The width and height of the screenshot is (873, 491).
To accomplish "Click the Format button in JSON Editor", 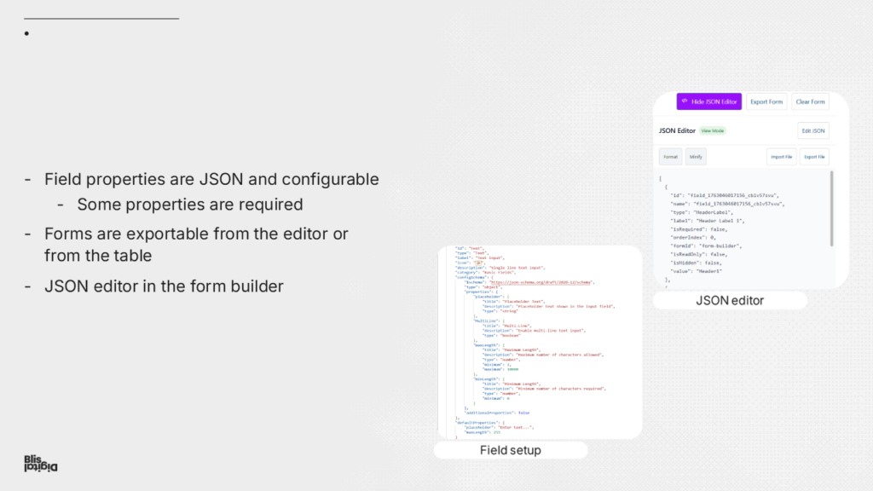I will [670, 157].
